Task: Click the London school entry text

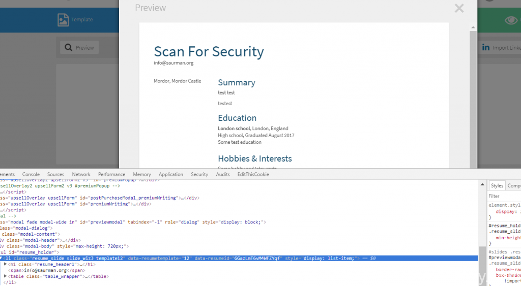Action: 253,129
